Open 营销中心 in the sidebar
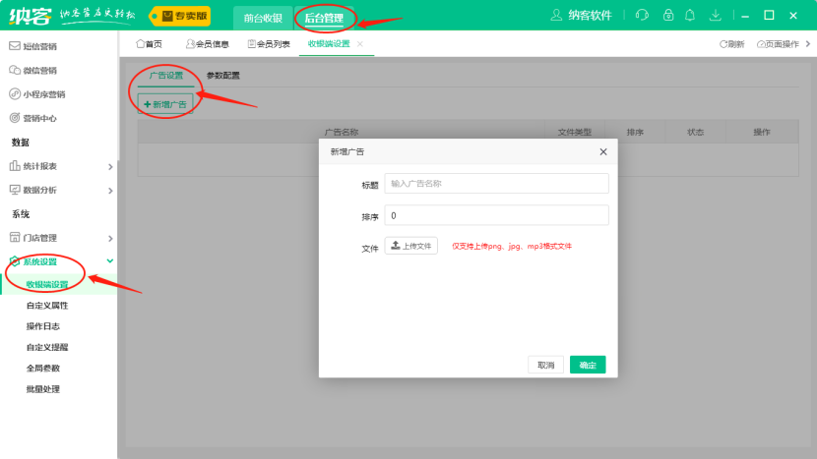The height and width of the screenshot is (459, 817). click(x=39, y=118)
